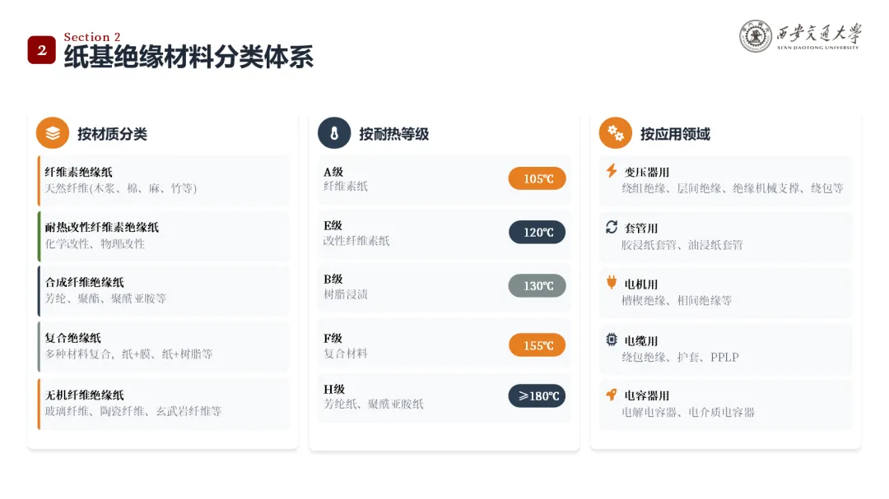
Task: Select the 耐热改性纤维素绝缘纸 card
Action: pos(163,236)
